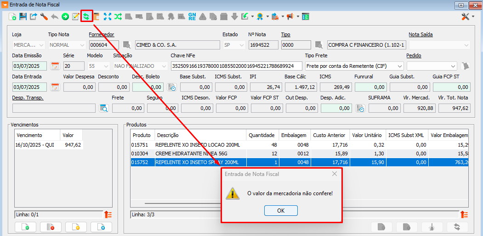Screen dimensions: 483x236
Task: Expand the Pedido combo box
Action: click(453, 66)
